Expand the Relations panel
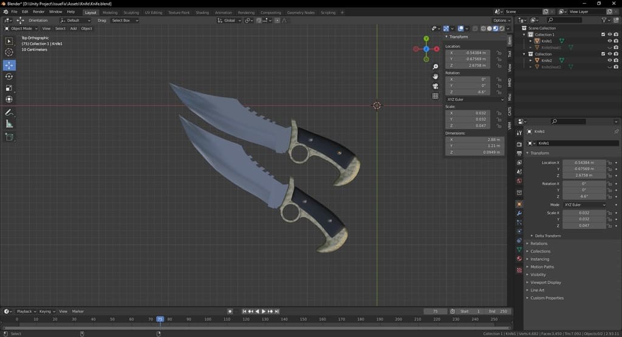 pyautogui.click(x=539, y=243)
